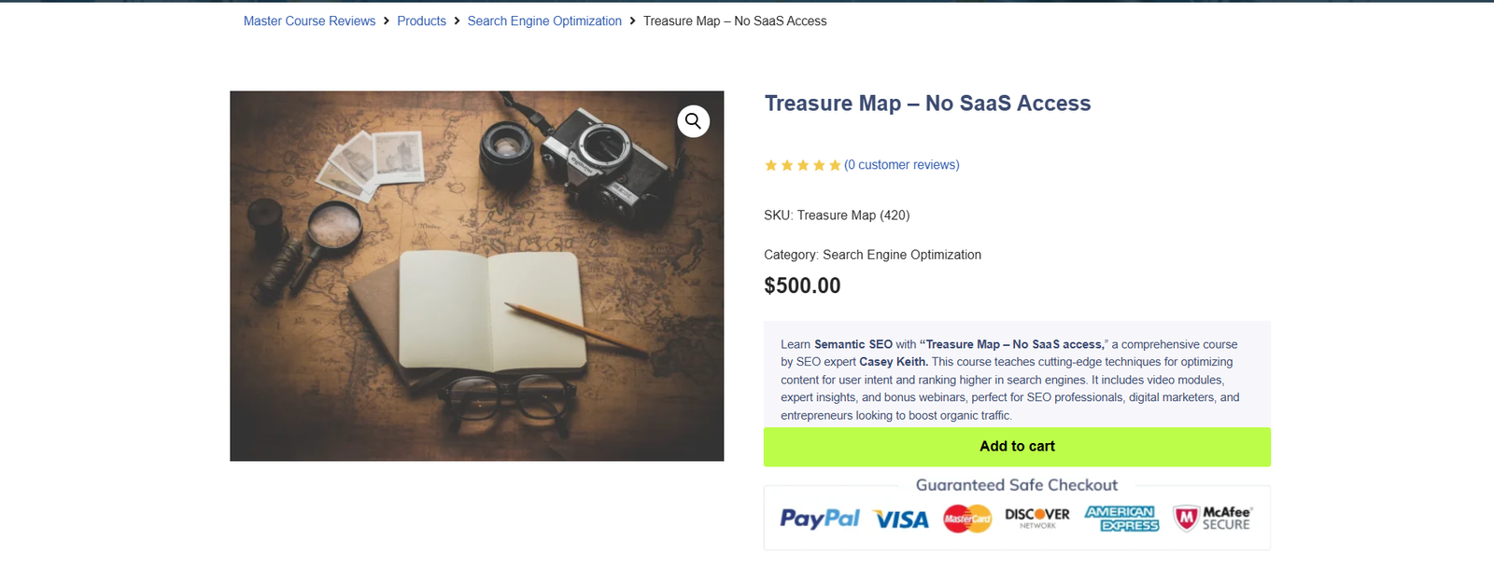This screenshot has width=1494, height=583.
Task: Click the Discover Network logo
Action: pos(1036,519)
